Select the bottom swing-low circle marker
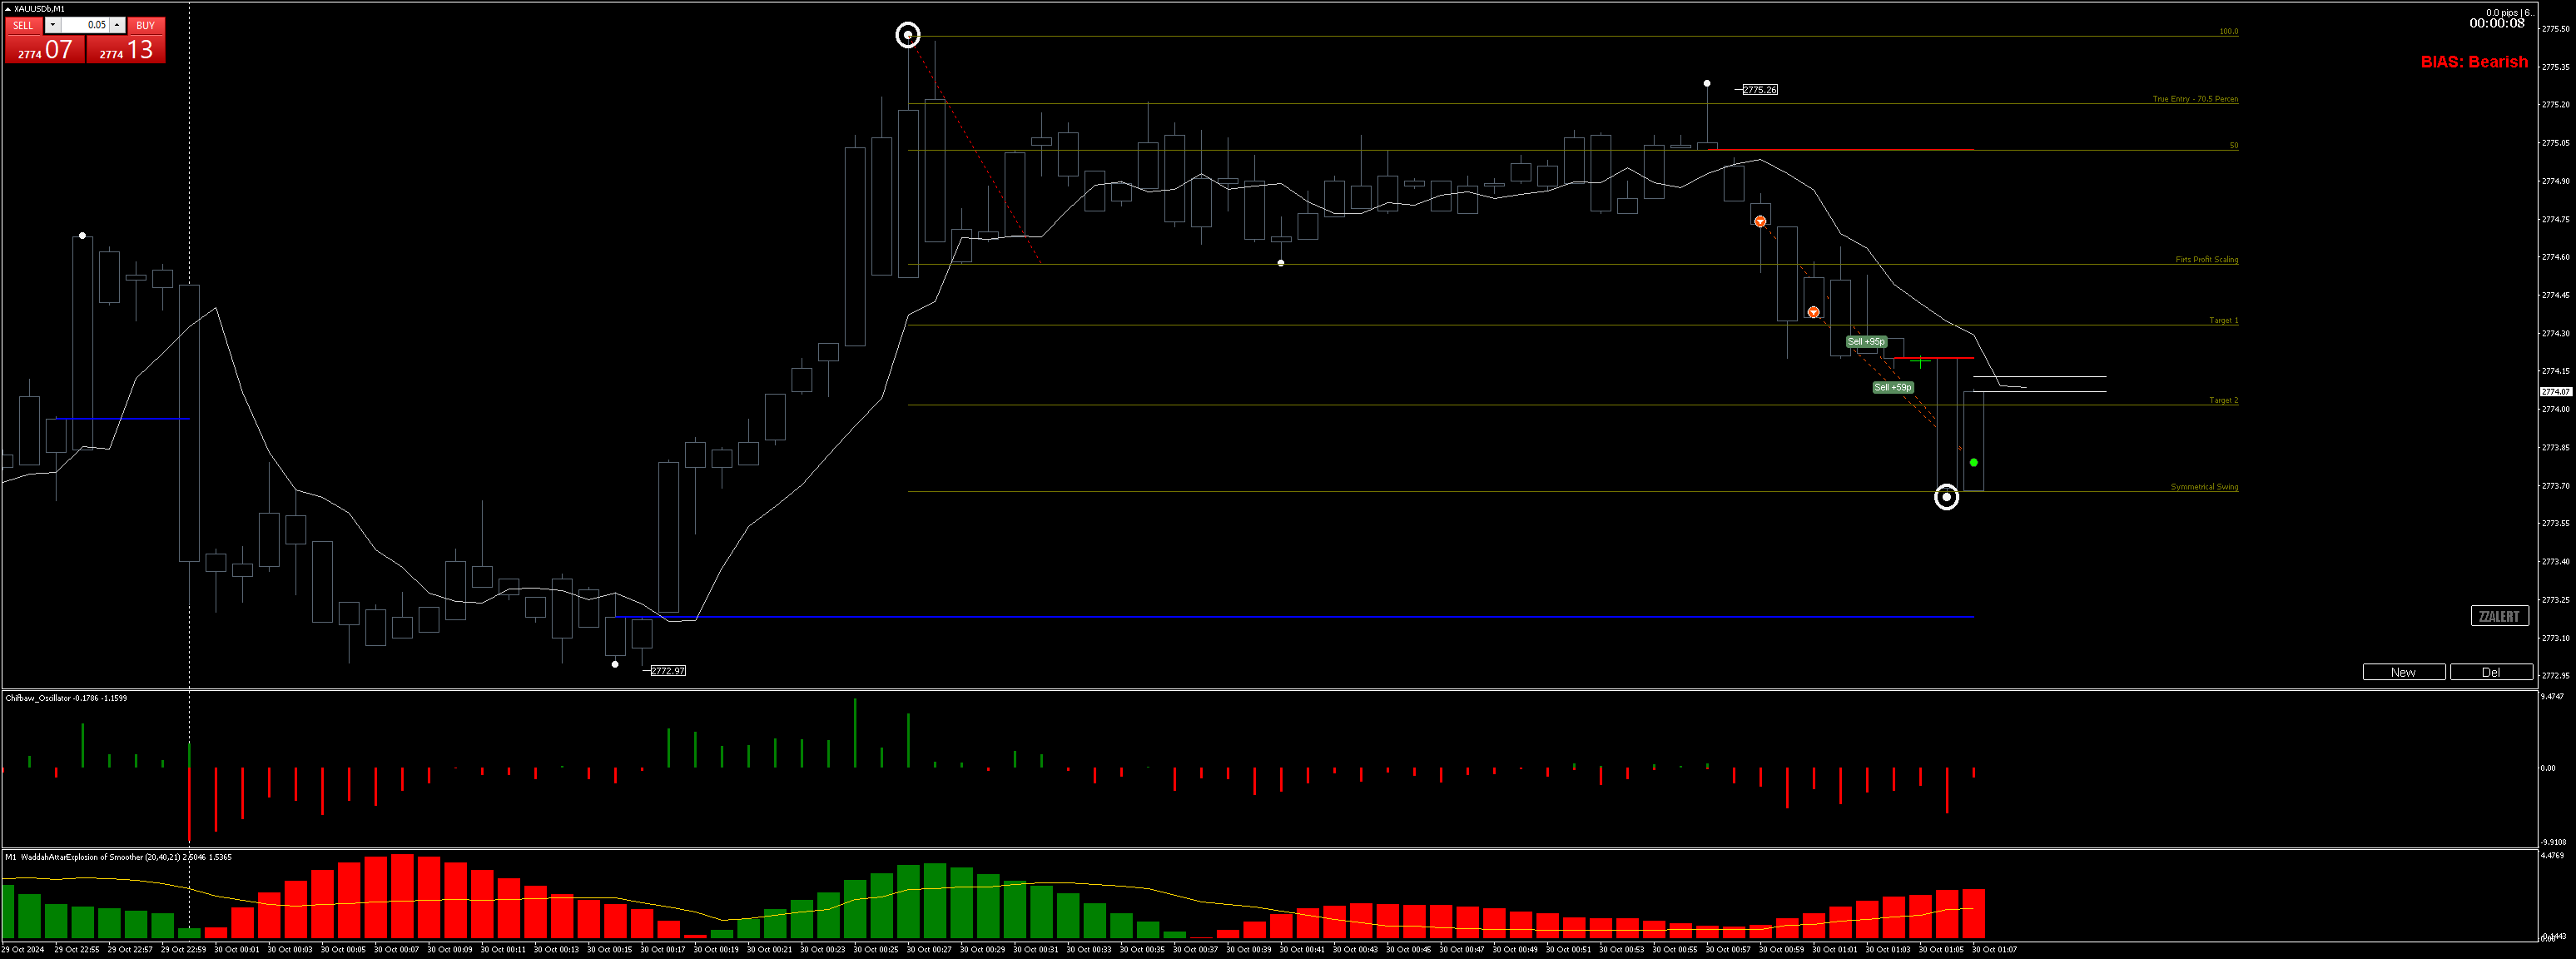This screenshot has height=959, width=2576. pos(1946,497)
